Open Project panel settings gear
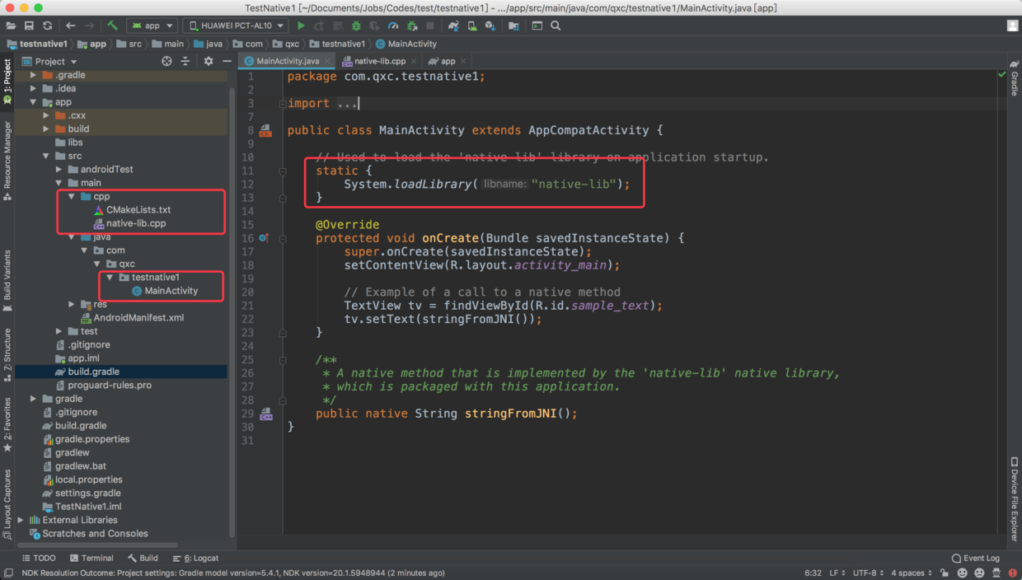1022x580 pixels. [209, 61]
